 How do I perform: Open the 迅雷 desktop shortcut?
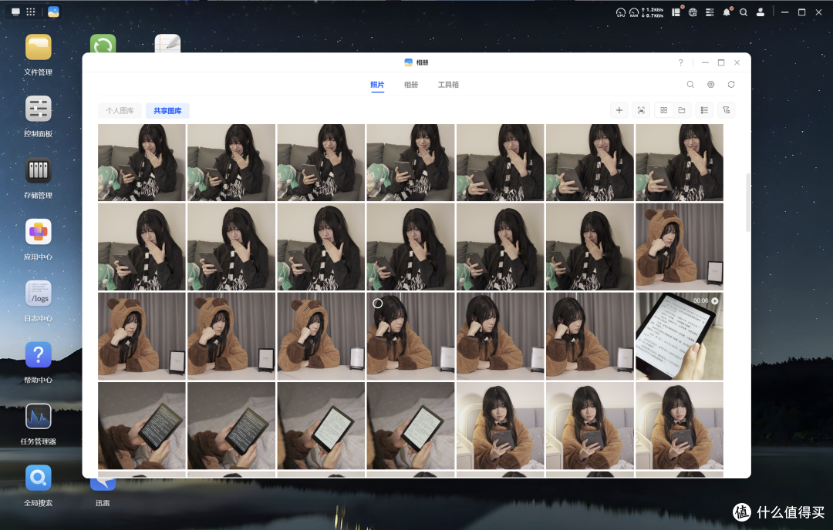click(x=103, y=485)
